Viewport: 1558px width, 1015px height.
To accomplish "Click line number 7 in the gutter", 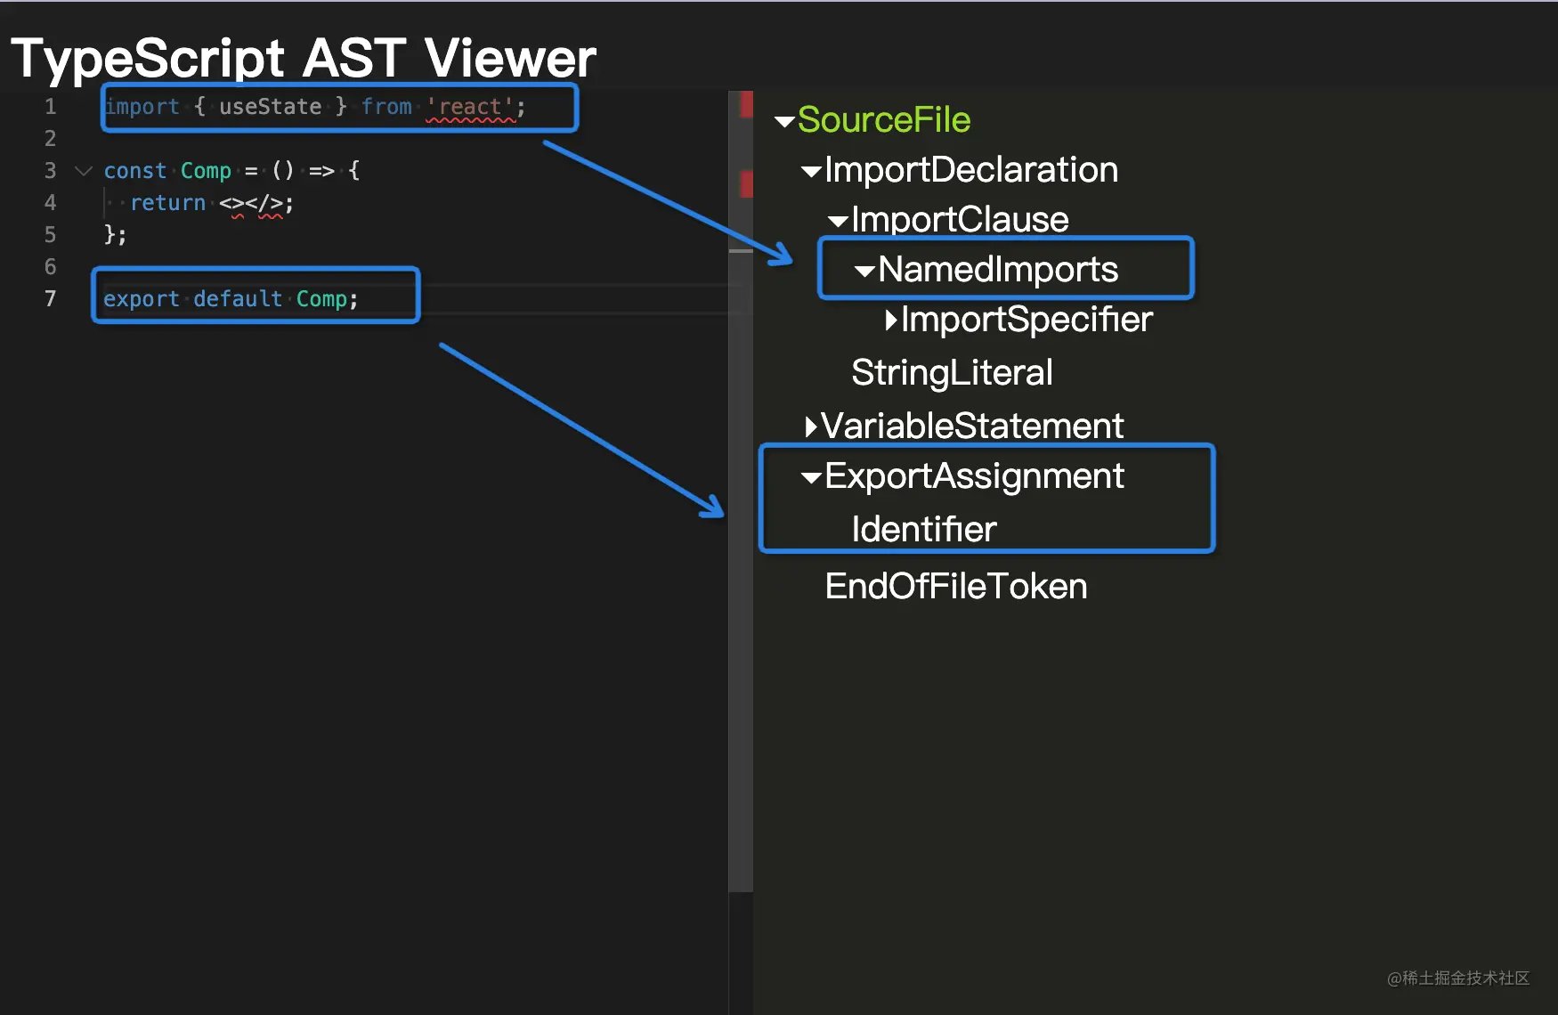I will 51,298.
